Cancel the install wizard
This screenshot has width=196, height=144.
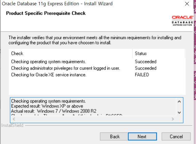pyautogui.click(x=176, y=136)
